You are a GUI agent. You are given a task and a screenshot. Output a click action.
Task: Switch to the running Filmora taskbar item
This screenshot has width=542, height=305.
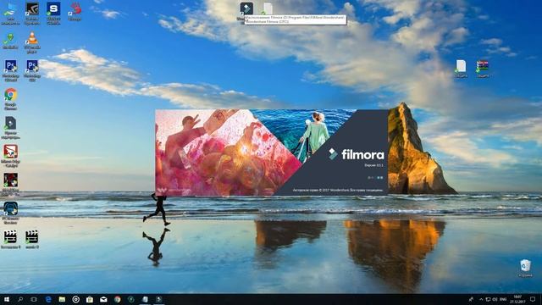(158, 299)
